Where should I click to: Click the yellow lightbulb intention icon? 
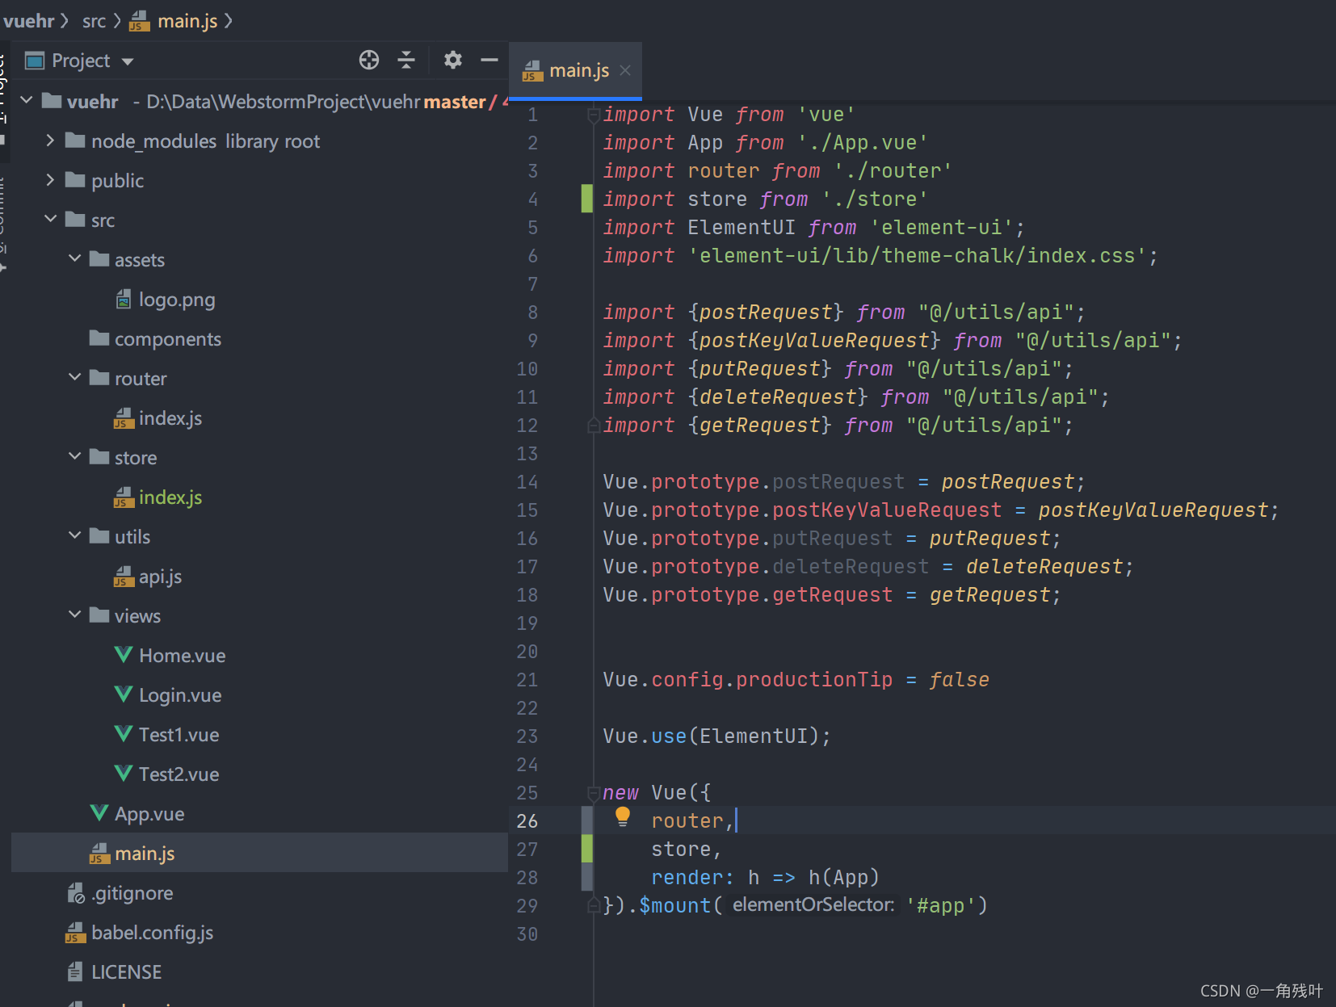(623, 816)
